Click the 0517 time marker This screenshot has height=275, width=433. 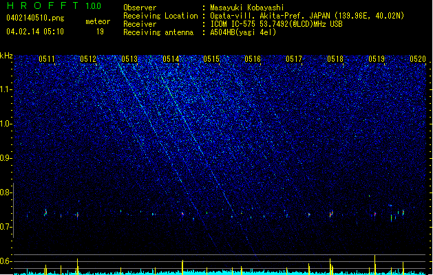coord(294,59)
